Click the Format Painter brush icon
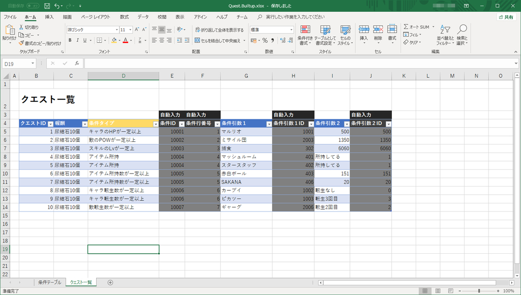521x295 pixels. tap(21, 43)
